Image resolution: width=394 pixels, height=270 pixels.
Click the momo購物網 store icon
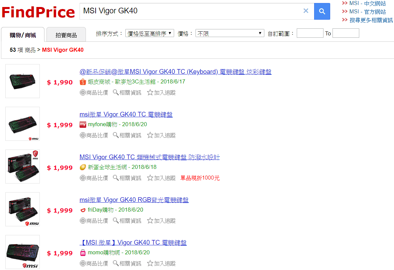click(x=83, y=253)
